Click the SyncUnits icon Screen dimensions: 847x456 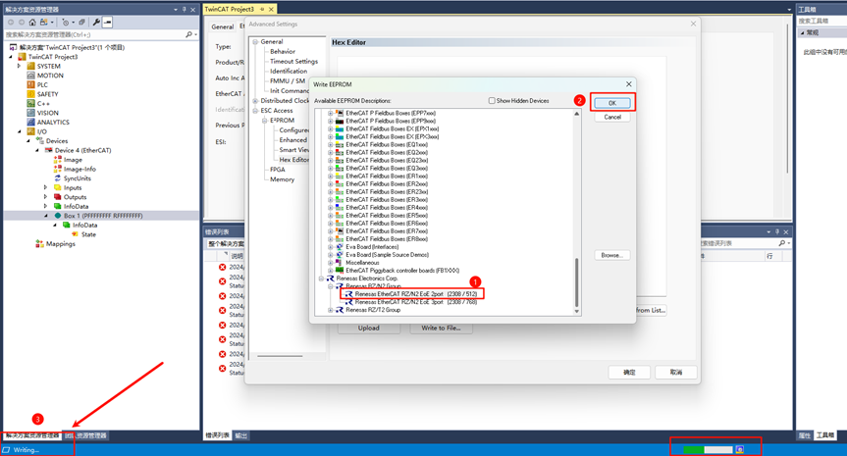[58, 178]
